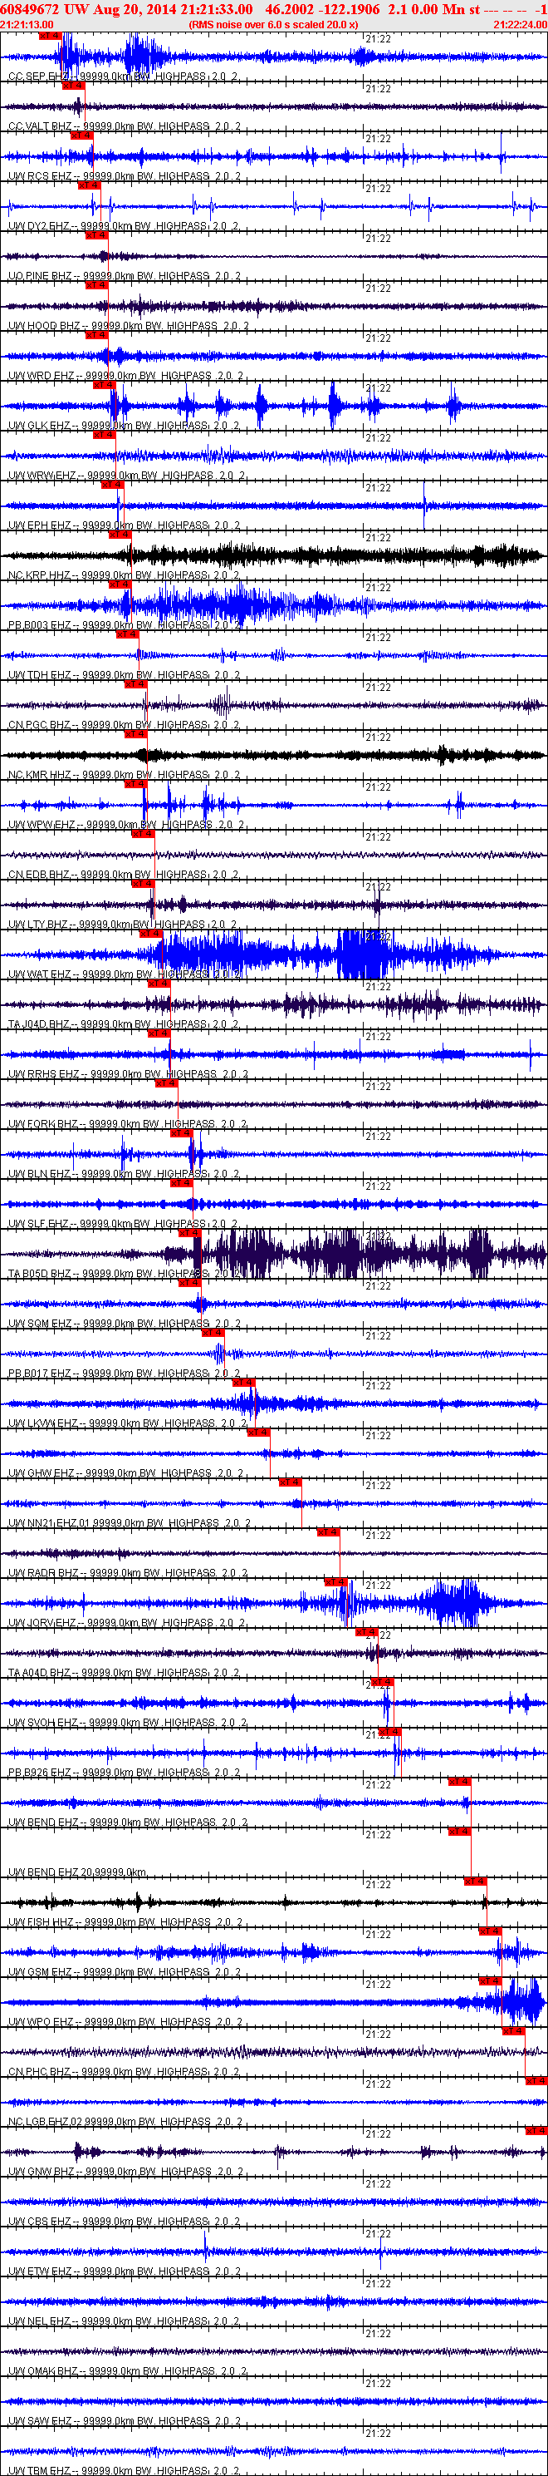Click the start time 21:21:13.00 label
This screenshot has height=2476, width=548.
click(x=27, y=25)
